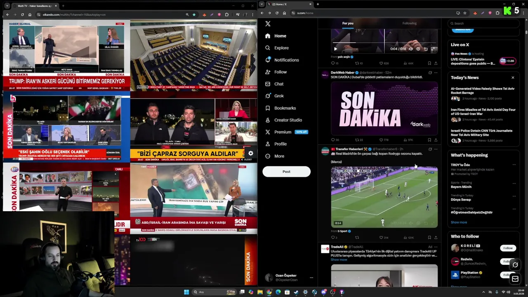Switch to the Following tab
The image size is (528, 297).
409,23
